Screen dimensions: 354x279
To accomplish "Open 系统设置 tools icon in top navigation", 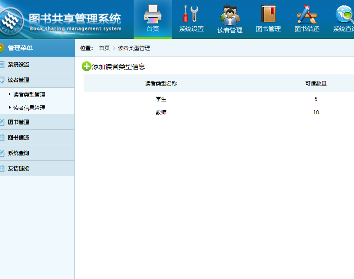I will coord(191,14).
